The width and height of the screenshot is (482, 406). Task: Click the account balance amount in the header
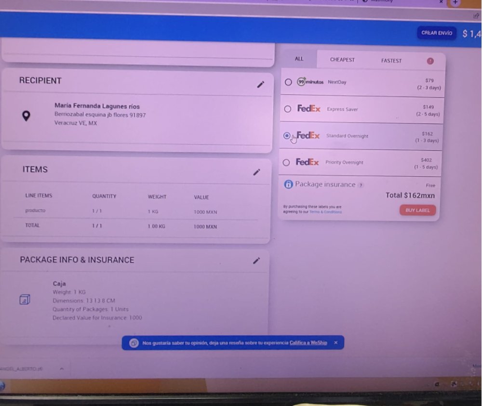pos(472,34)
